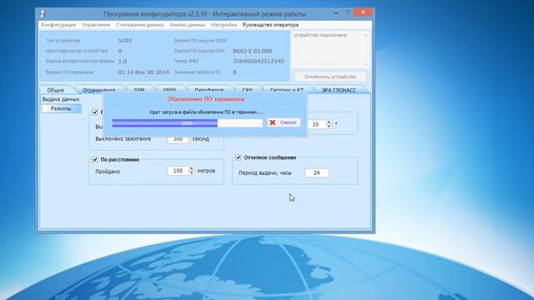Click the Период выдачи, часы label
This screenshot has height=300, width=534.
(265, 172)
